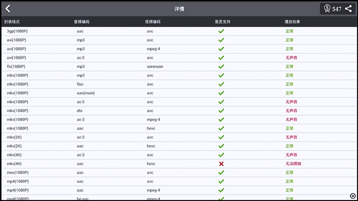Click mp3 cell in the flv(1080P) row

tap(81, 66)
